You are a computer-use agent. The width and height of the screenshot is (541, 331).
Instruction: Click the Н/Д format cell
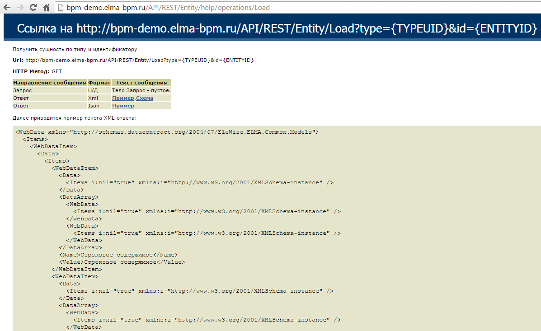[93, 90]
